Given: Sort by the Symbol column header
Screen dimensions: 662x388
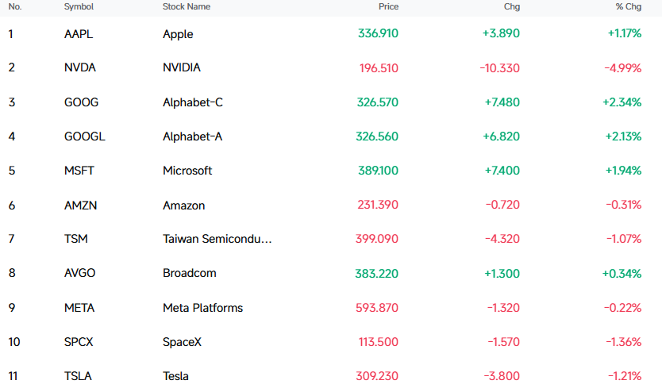Looking at the screenshot, I should click(x=79, y=7).
